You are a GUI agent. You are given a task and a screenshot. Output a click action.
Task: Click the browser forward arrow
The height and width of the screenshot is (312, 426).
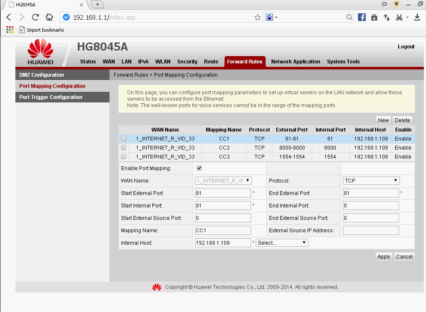[x=22, y=18]
